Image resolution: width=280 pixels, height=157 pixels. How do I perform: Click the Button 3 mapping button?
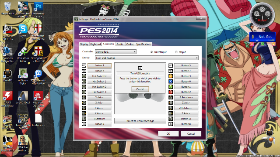186,76
